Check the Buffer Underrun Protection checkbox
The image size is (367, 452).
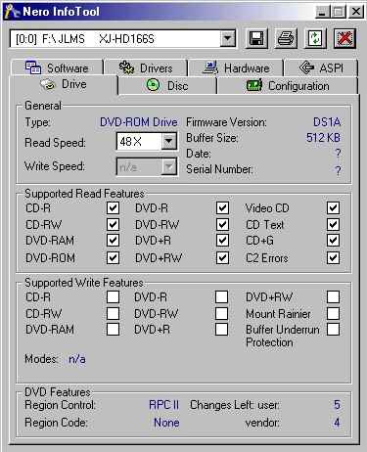(333, 330)
